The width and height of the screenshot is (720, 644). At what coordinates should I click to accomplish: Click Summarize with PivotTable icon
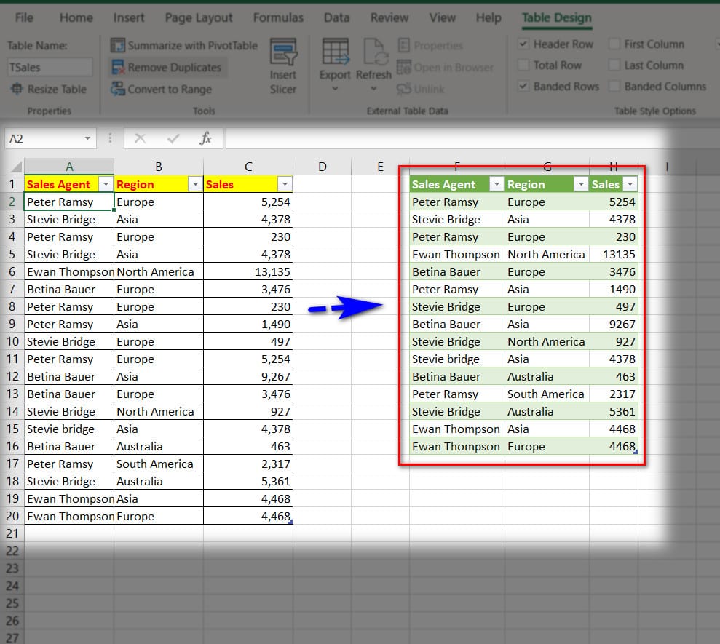[117, 46]
